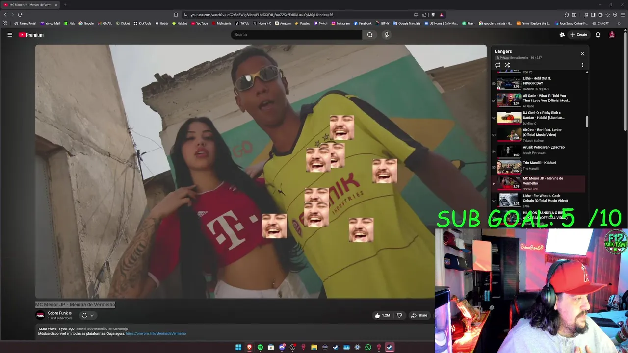Toggle loop on the Bangers playlist
The height and width of the screenshot is (353, 628).
tap(497, 65)
